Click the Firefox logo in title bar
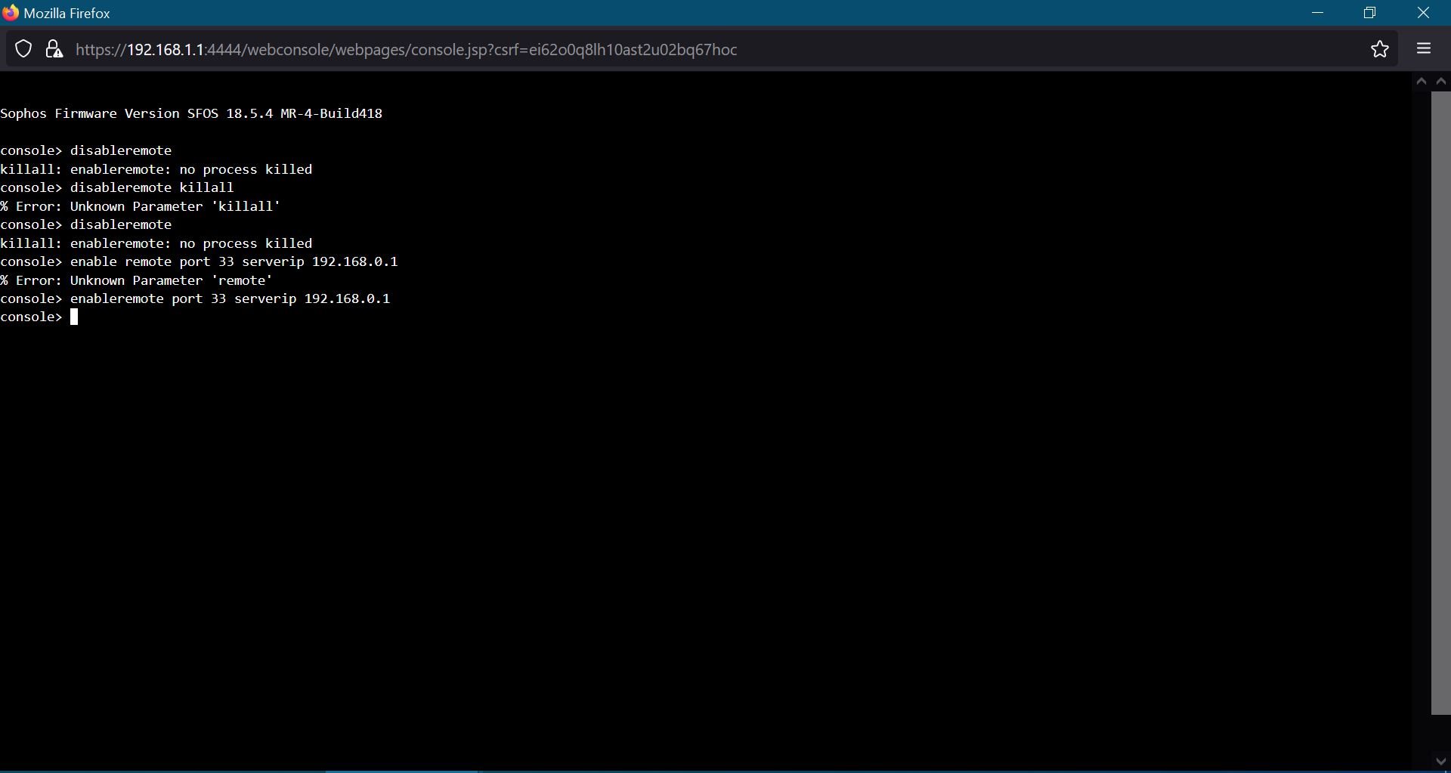Viewport: 1451px width, 773px height. point(10,13)
